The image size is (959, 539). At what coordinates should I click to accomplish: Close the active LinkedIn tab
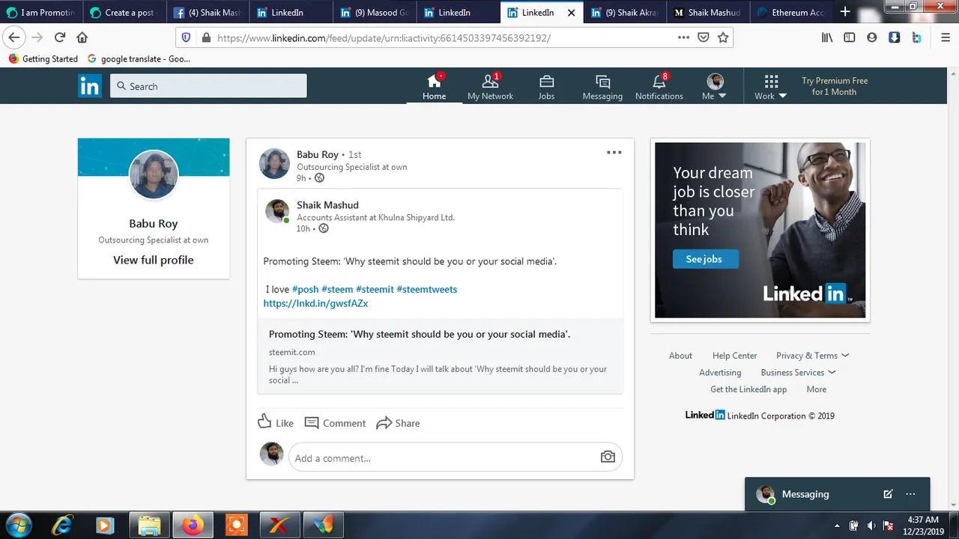coord(572,13)
